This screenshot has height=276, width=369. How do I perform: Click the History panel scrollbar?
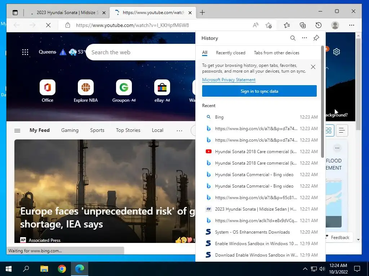click(x=323, y=102)
